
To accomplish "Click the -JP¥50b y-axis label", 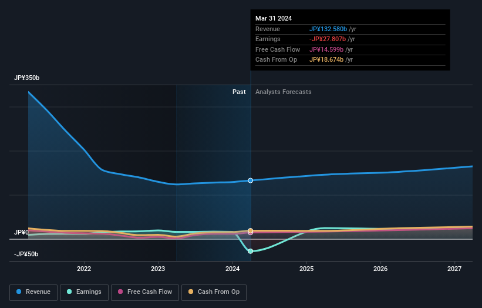I will coord(26,254).
